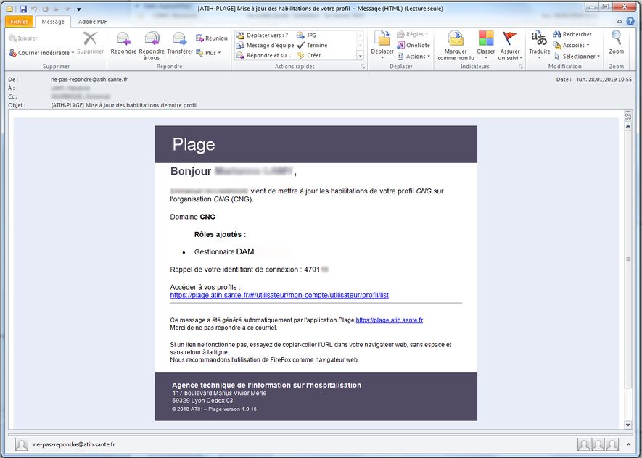Click the subject text in Objet field
This screenshot has height=458, width=642.
point(125,105)
